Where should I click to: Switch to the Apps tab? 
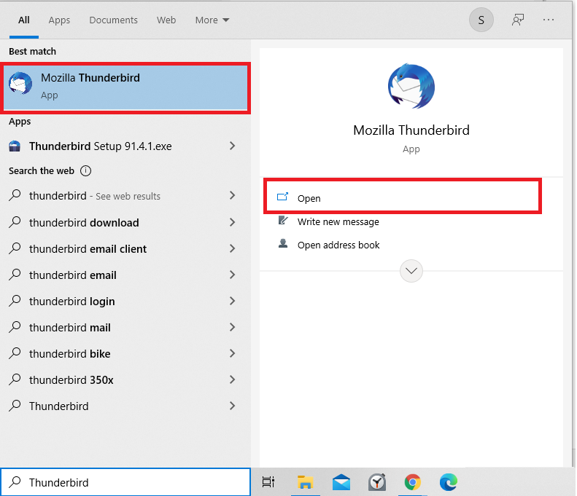tap(59, 20)
